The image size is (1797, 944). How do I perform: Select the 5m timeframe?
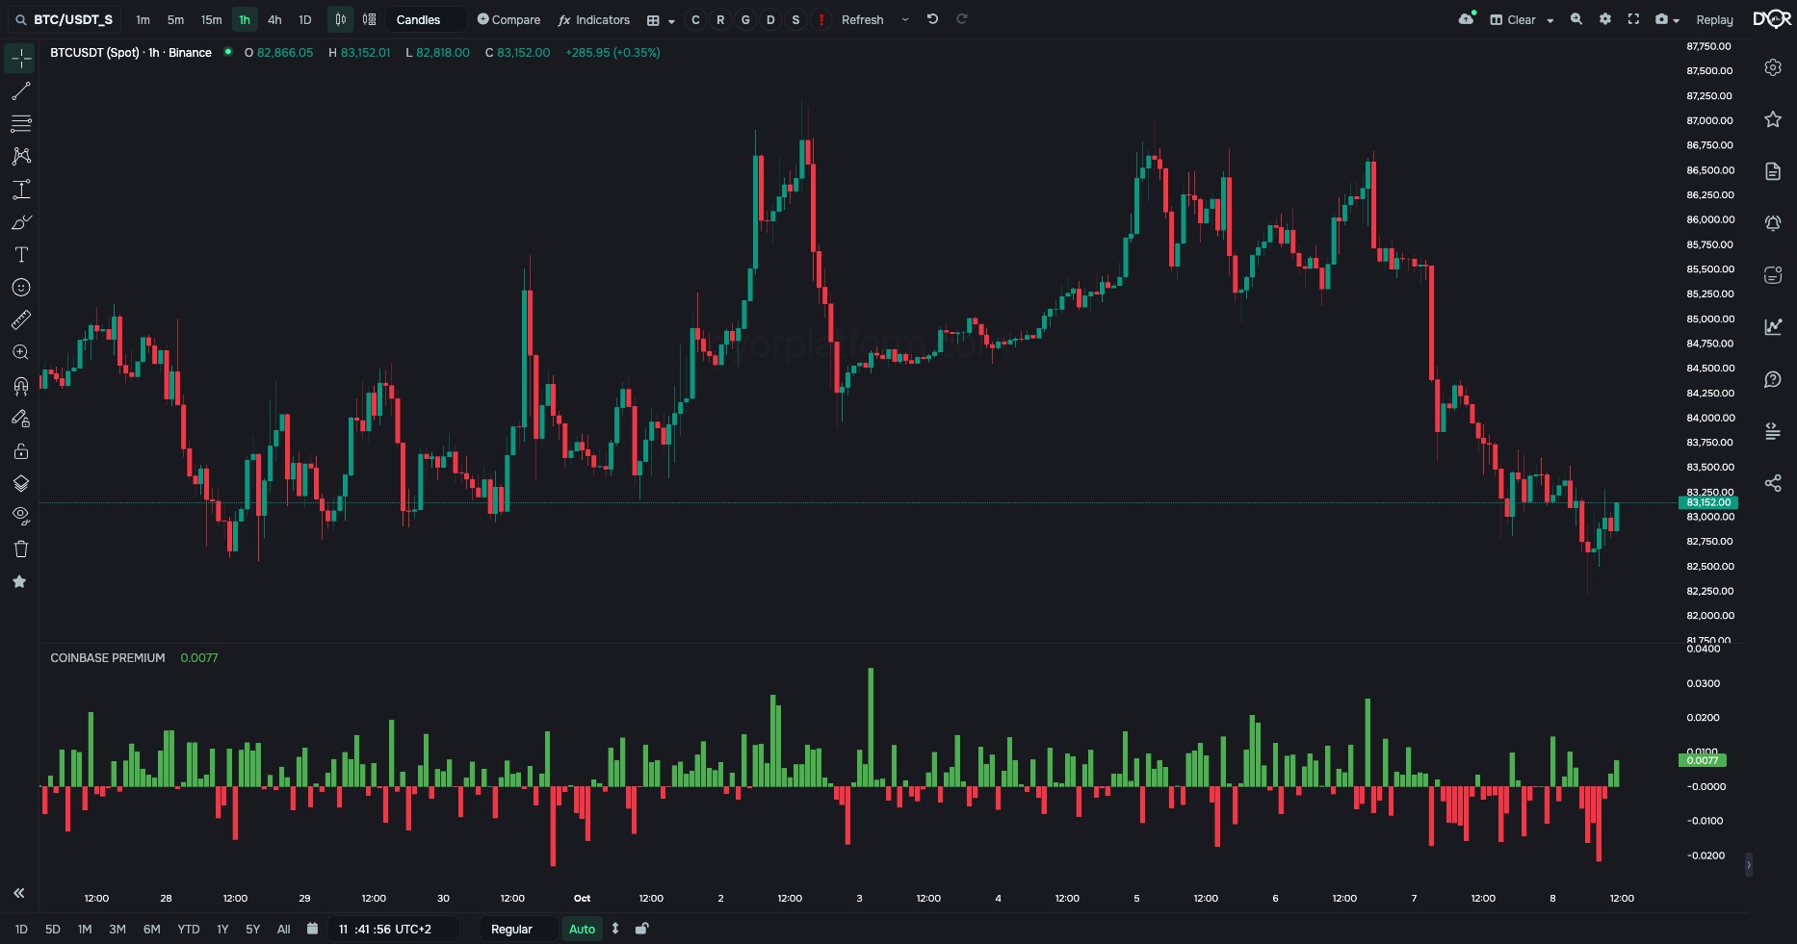coord(175,19)
